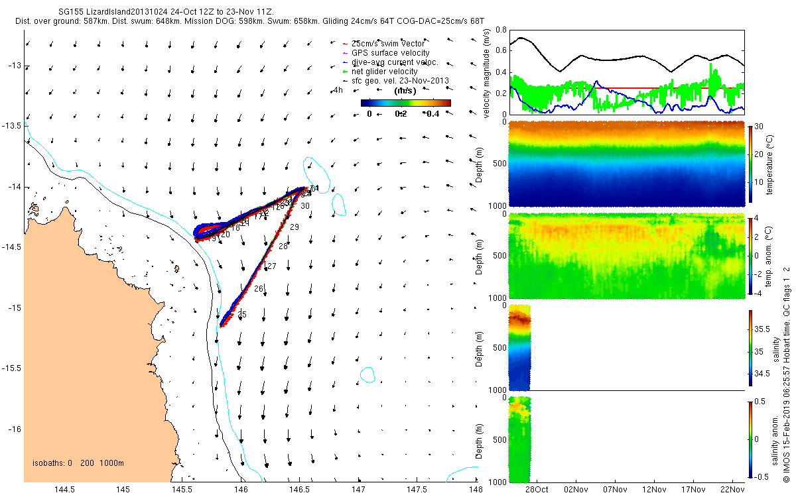The image size is (796, 497).
Task: Click day marker 25 on glider track
Action: coord(242,315)
